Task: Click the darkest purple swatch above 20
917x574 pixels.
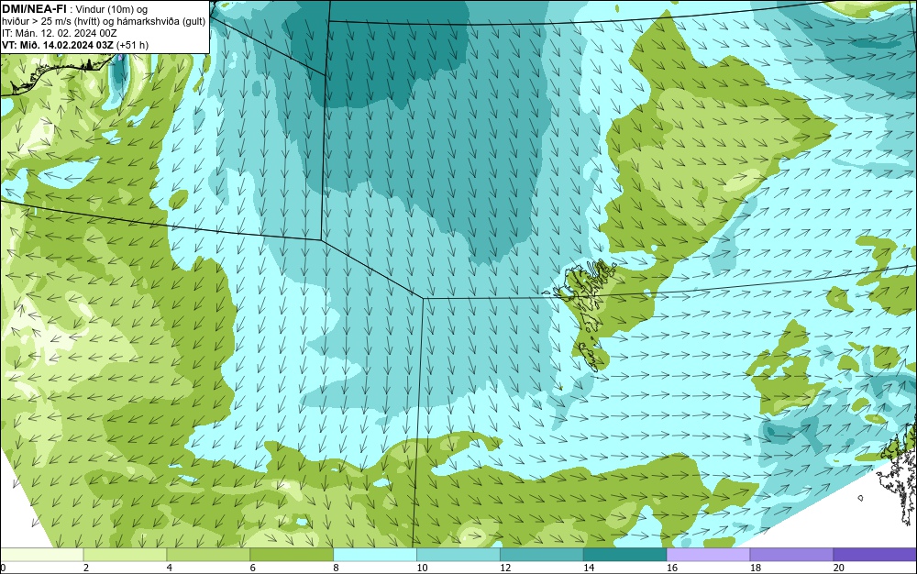Action: tap(875, 554)
